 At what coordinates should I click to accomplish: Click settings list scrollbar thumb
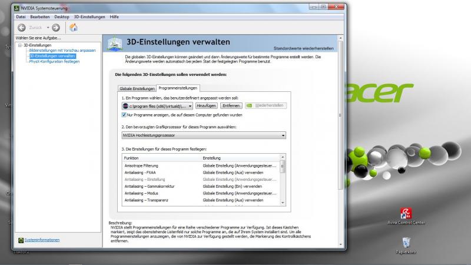point(283,167)
